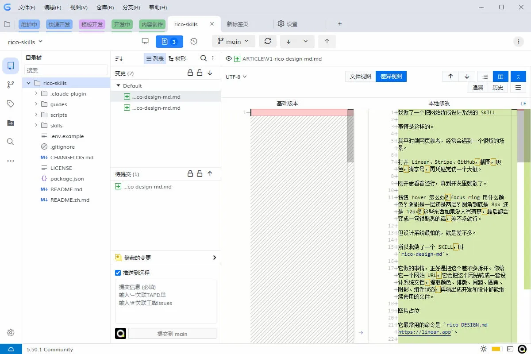Viewport: 531px width, 354px height.
Task: Open the changes panel kebab menu
Action: pos(213,58)
